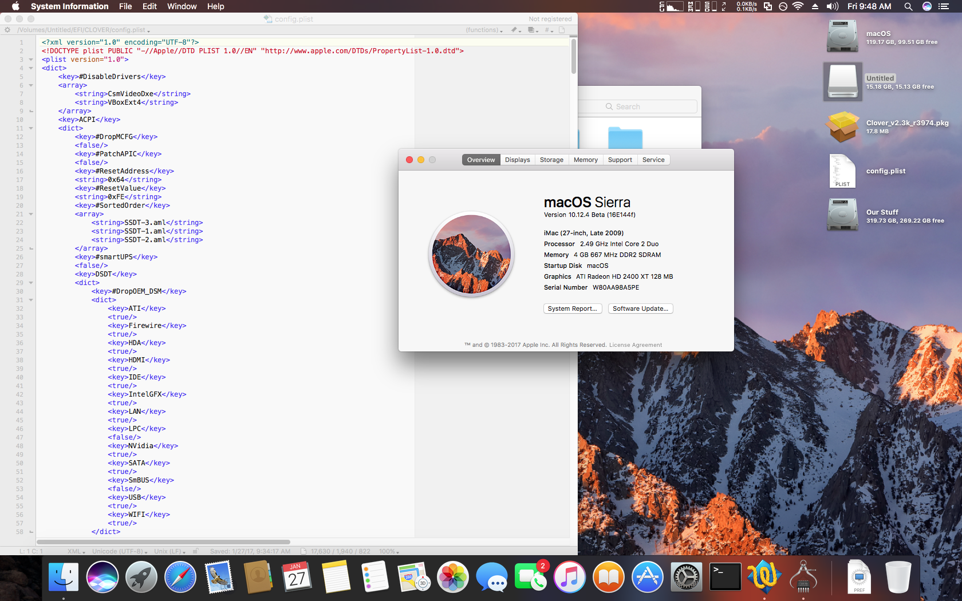Open the License Agreement link

(x=636, y=345)
